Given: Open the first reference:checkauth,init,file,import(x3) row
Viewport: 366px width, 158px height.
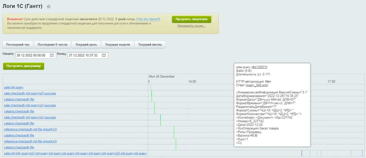Looking at the screenshot, I should (30, 129).
